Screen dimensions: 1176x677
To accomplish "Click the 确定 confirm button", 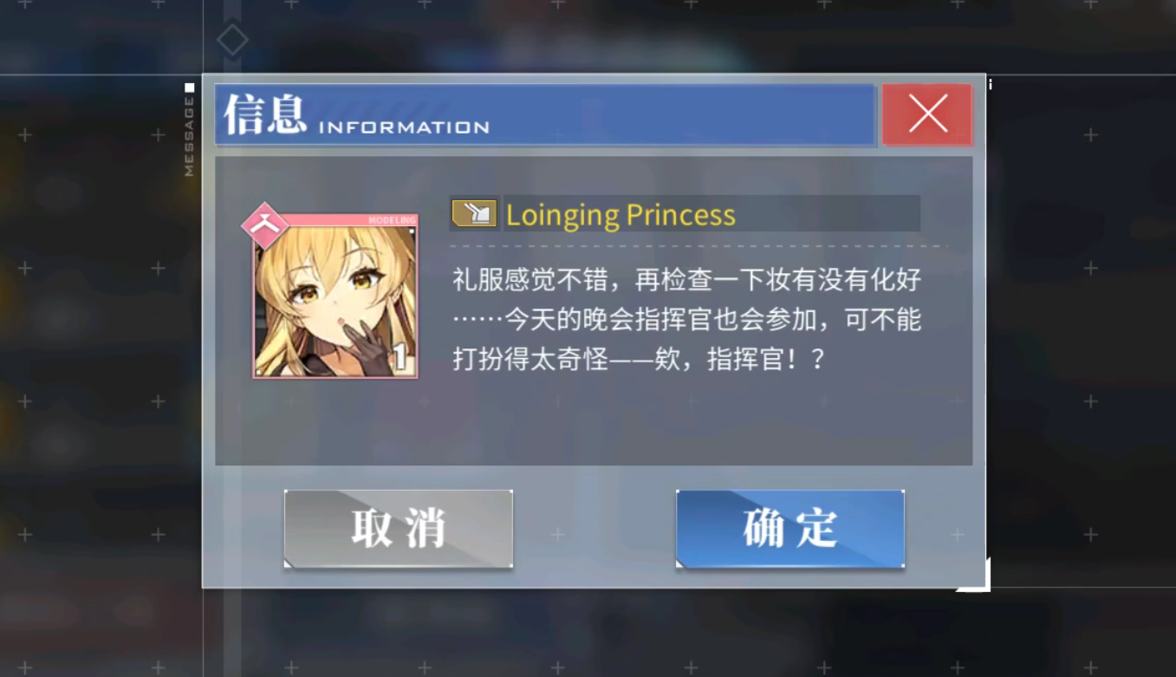I will pos(789,529).
